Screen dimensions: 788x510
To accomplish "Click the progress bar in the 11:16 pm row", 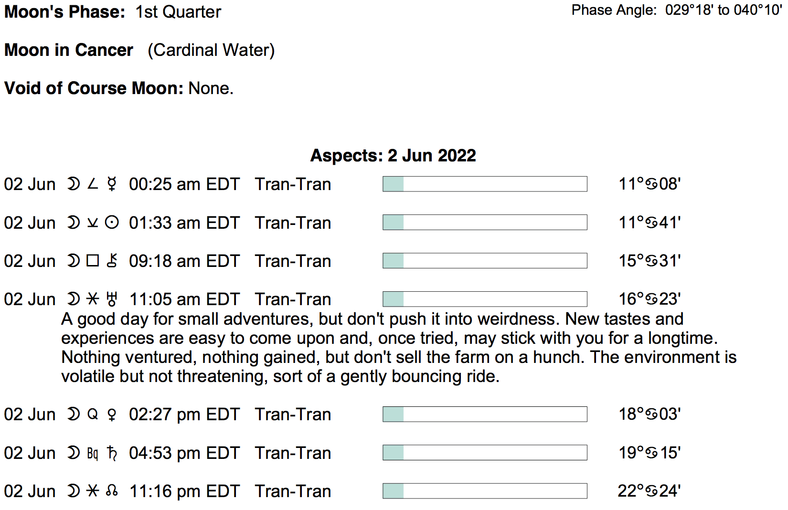I will (x=485, y=491).
